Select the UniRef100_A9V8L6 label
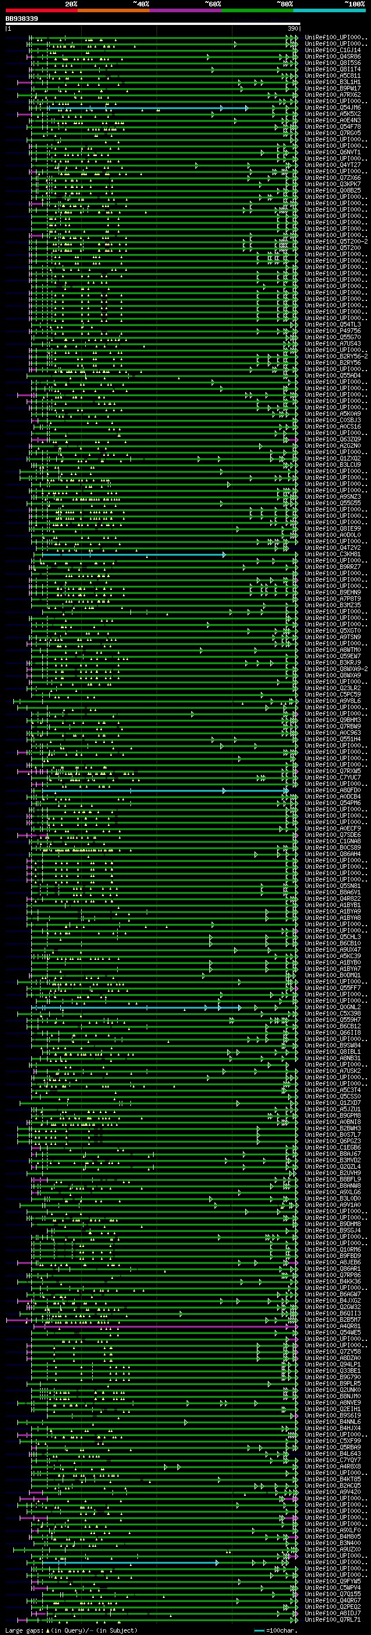The width and height of the screenshot is (371, 1635). pyautogui.click(x=333, y=701)
